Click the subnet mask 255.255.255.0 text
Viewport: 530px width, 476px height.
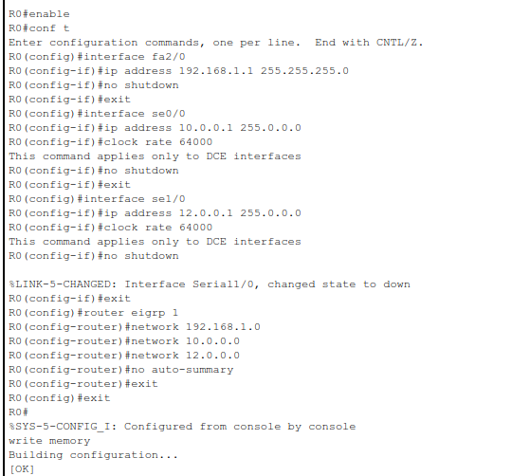(x=304, y=71)
